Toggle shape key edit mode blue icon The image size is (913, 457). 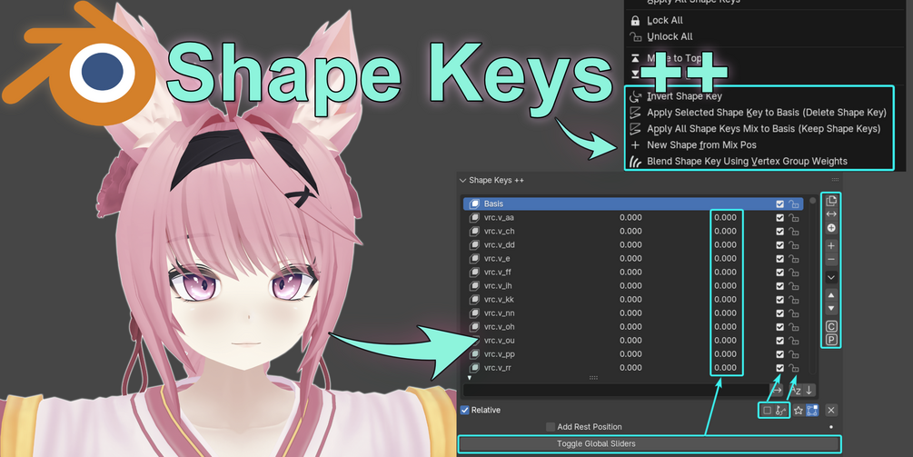[812, 411]
